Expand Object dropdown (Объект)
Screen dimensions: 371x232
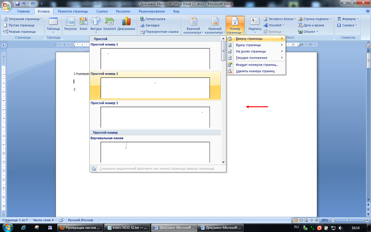tap(317, 32)
